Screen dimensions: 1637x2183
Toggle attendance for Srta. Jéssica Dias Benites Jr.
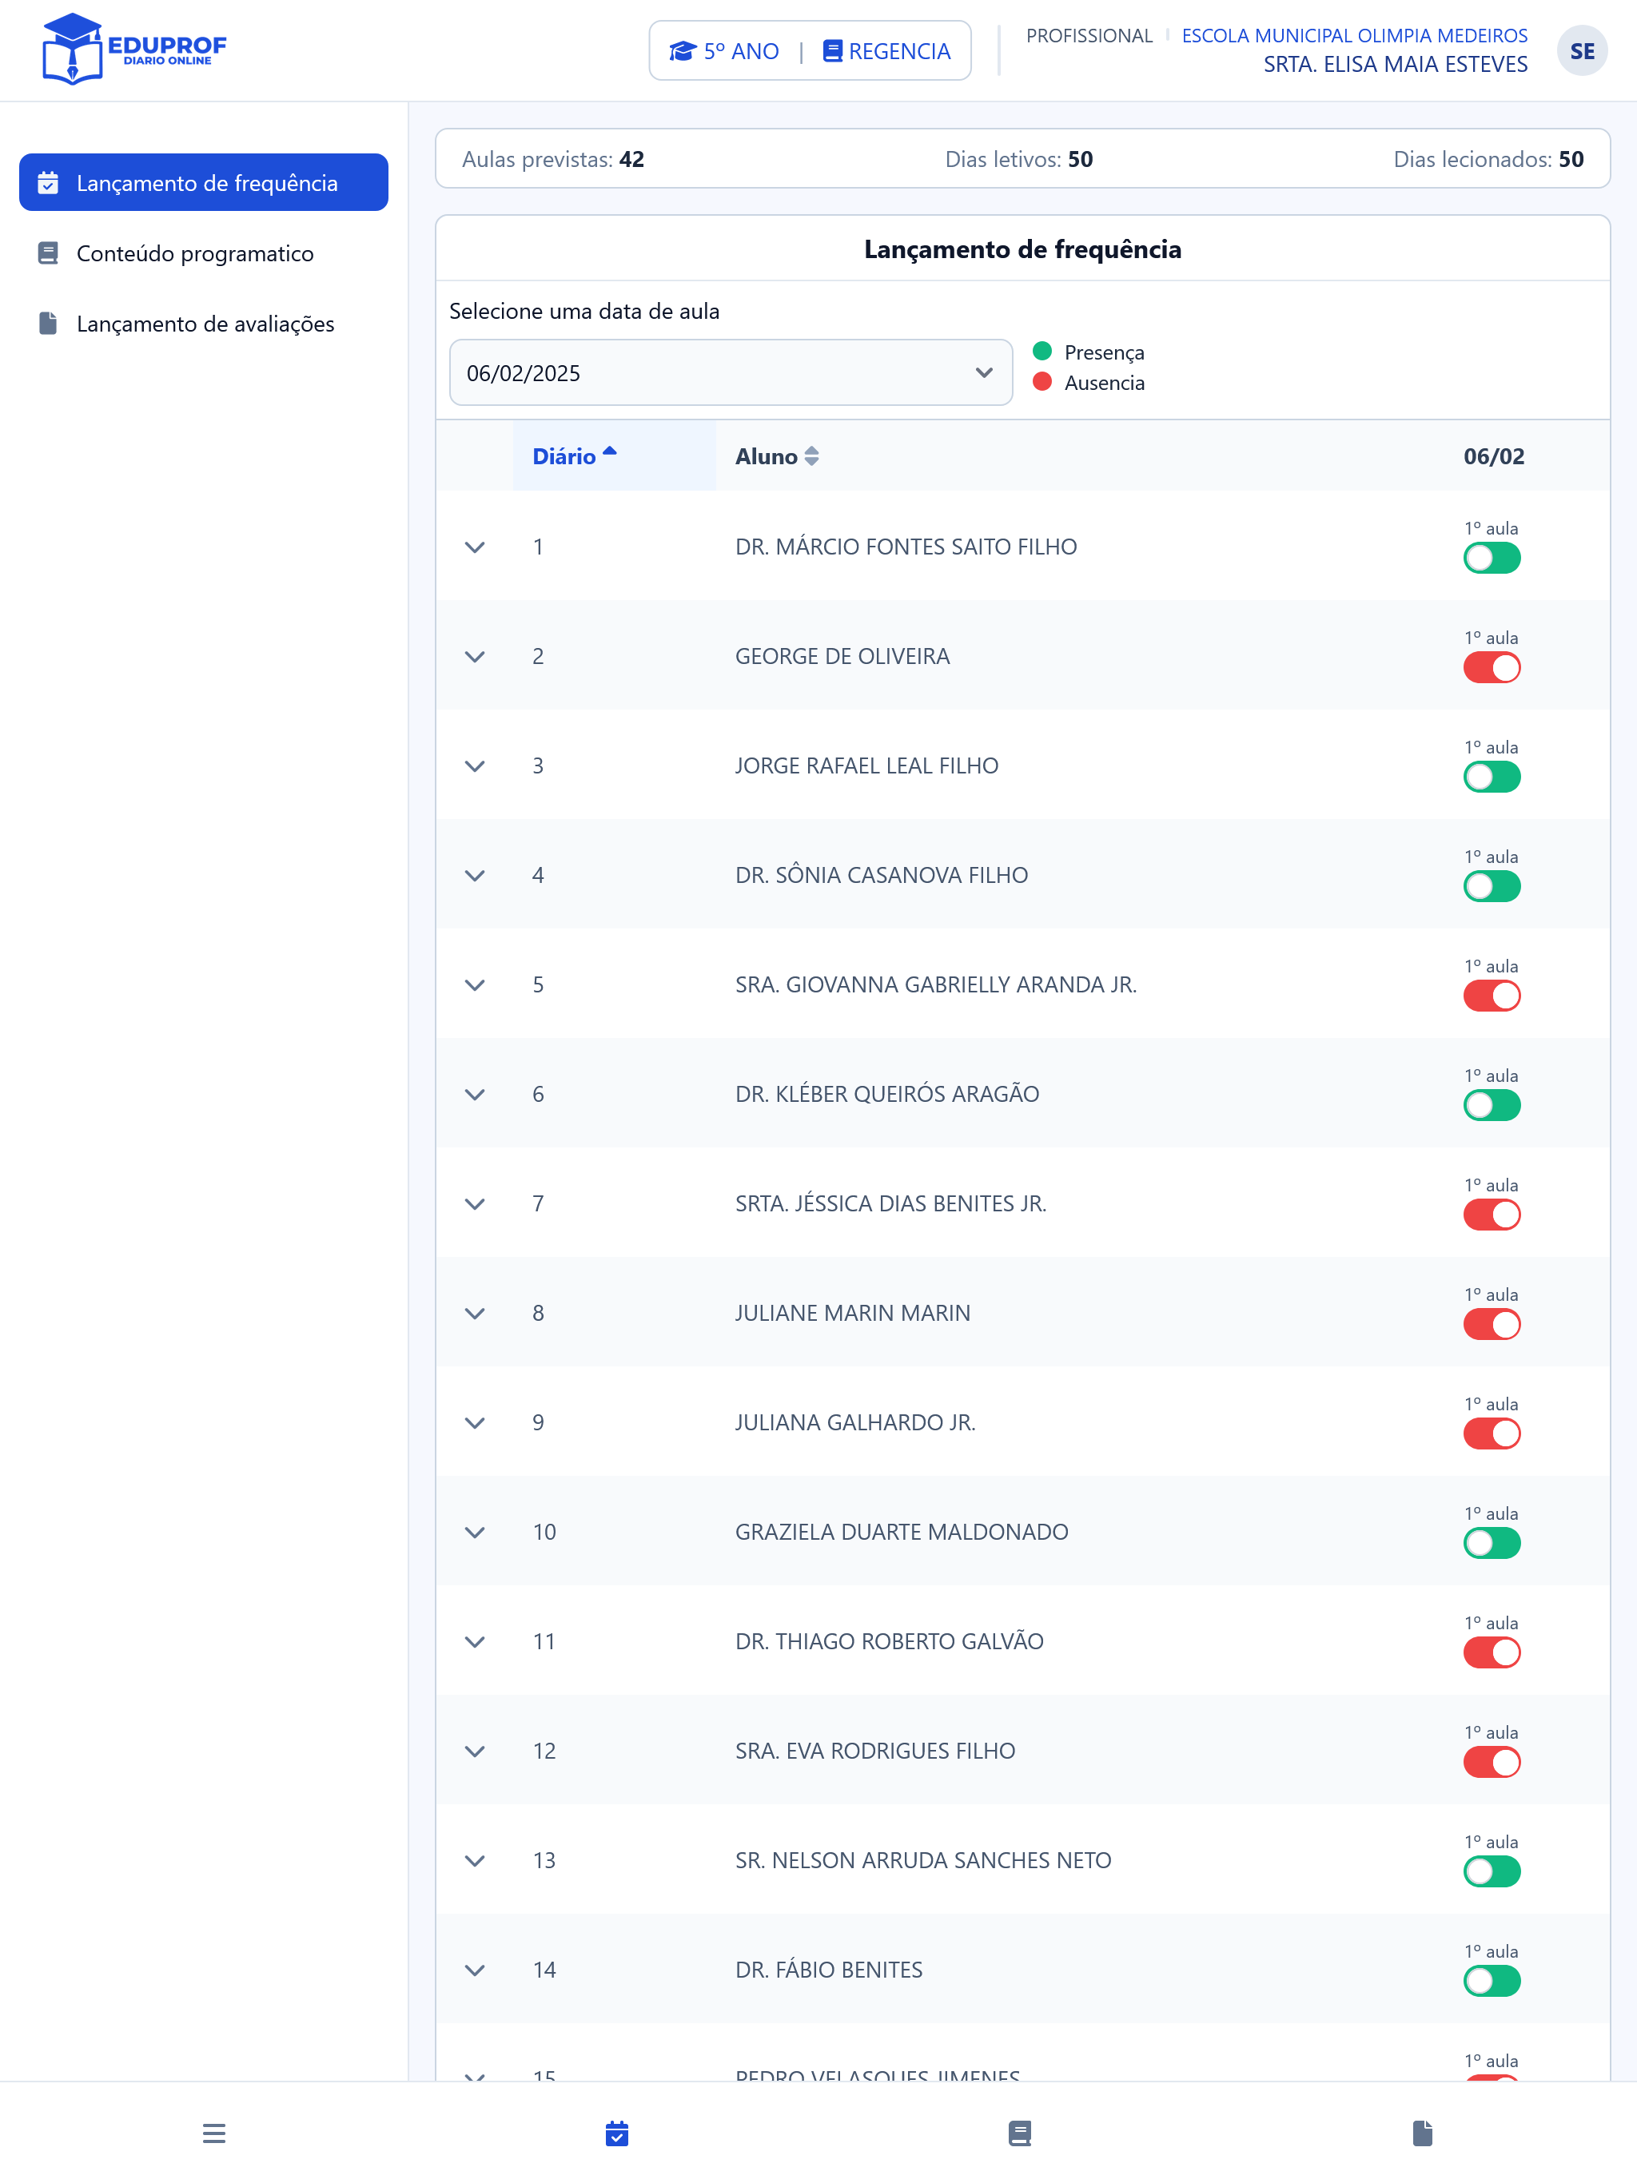click(1491, 1215)
